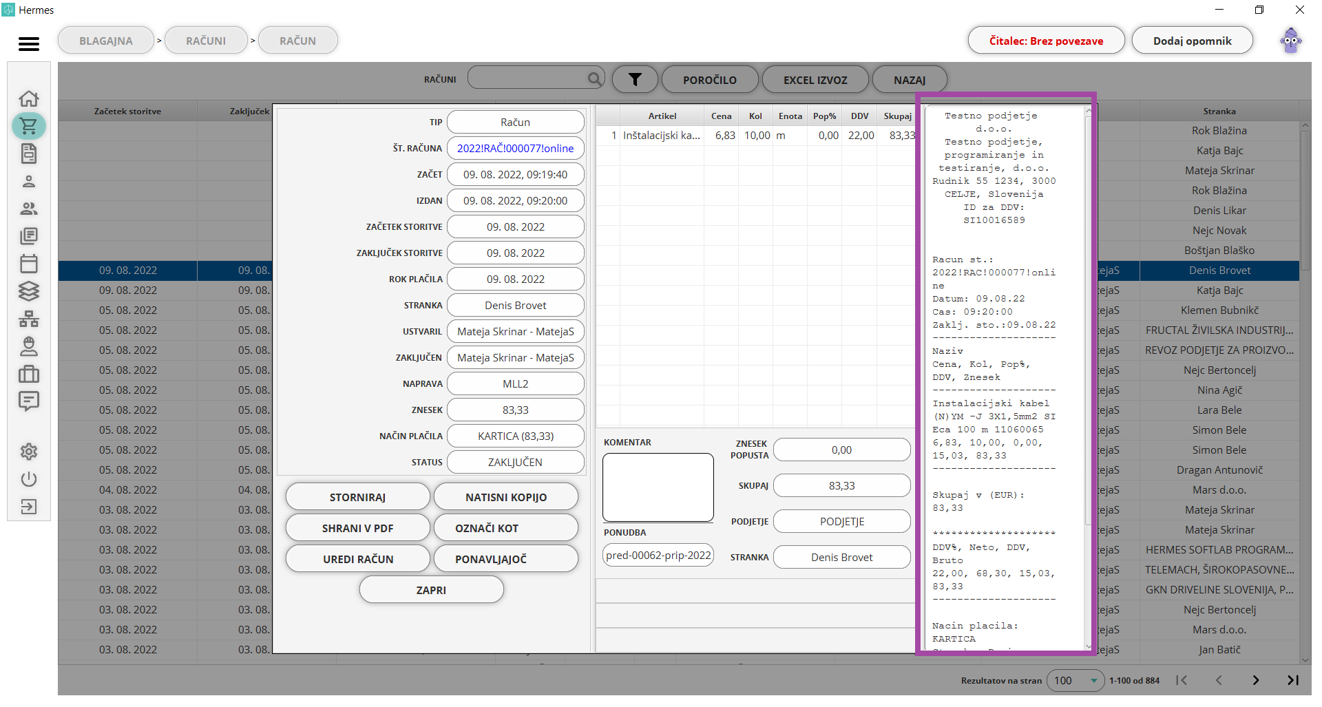Jump to the last results page
The width and height of the screenshot is (1322, 707).
tap(1293, 680)
